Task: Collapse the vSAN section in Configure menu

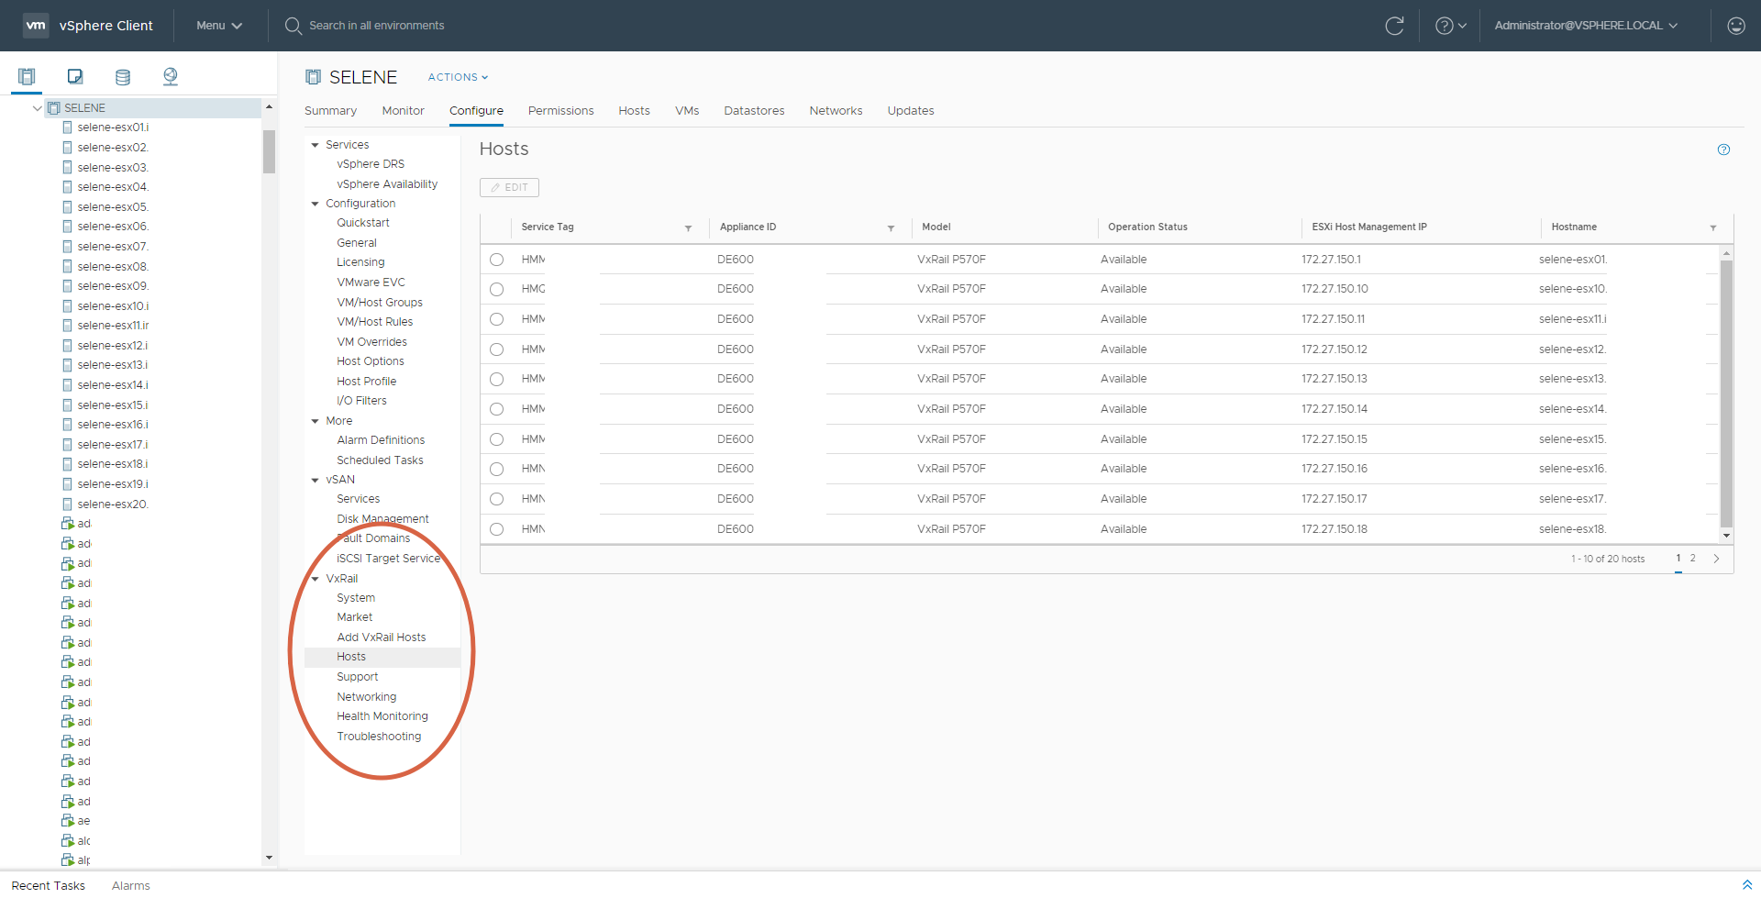Action: pos(316,480)
